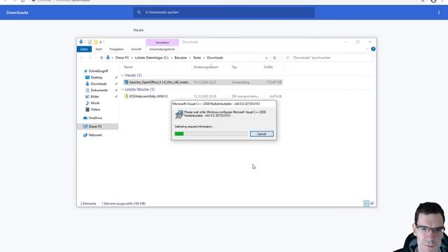Open Desktop in the navigation pane
The image size is (448, 252).
(x=97, y=78)
